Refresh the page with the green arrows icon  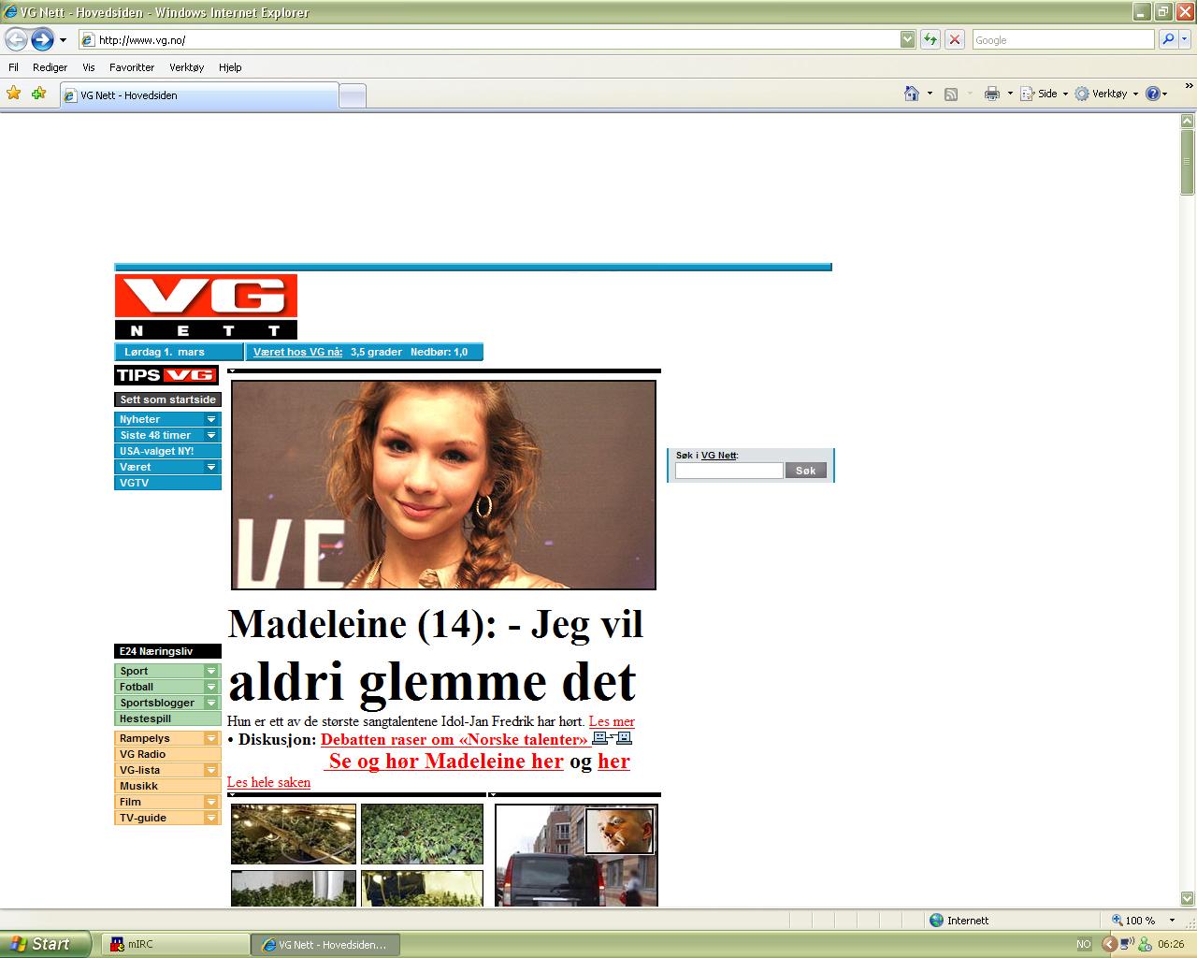click(930, 39)
